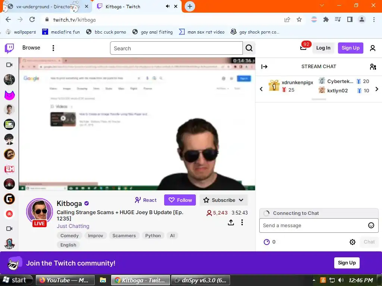Bookmark this page with the star icon
The height and width of the screenshot is (286, 382).
299,20
